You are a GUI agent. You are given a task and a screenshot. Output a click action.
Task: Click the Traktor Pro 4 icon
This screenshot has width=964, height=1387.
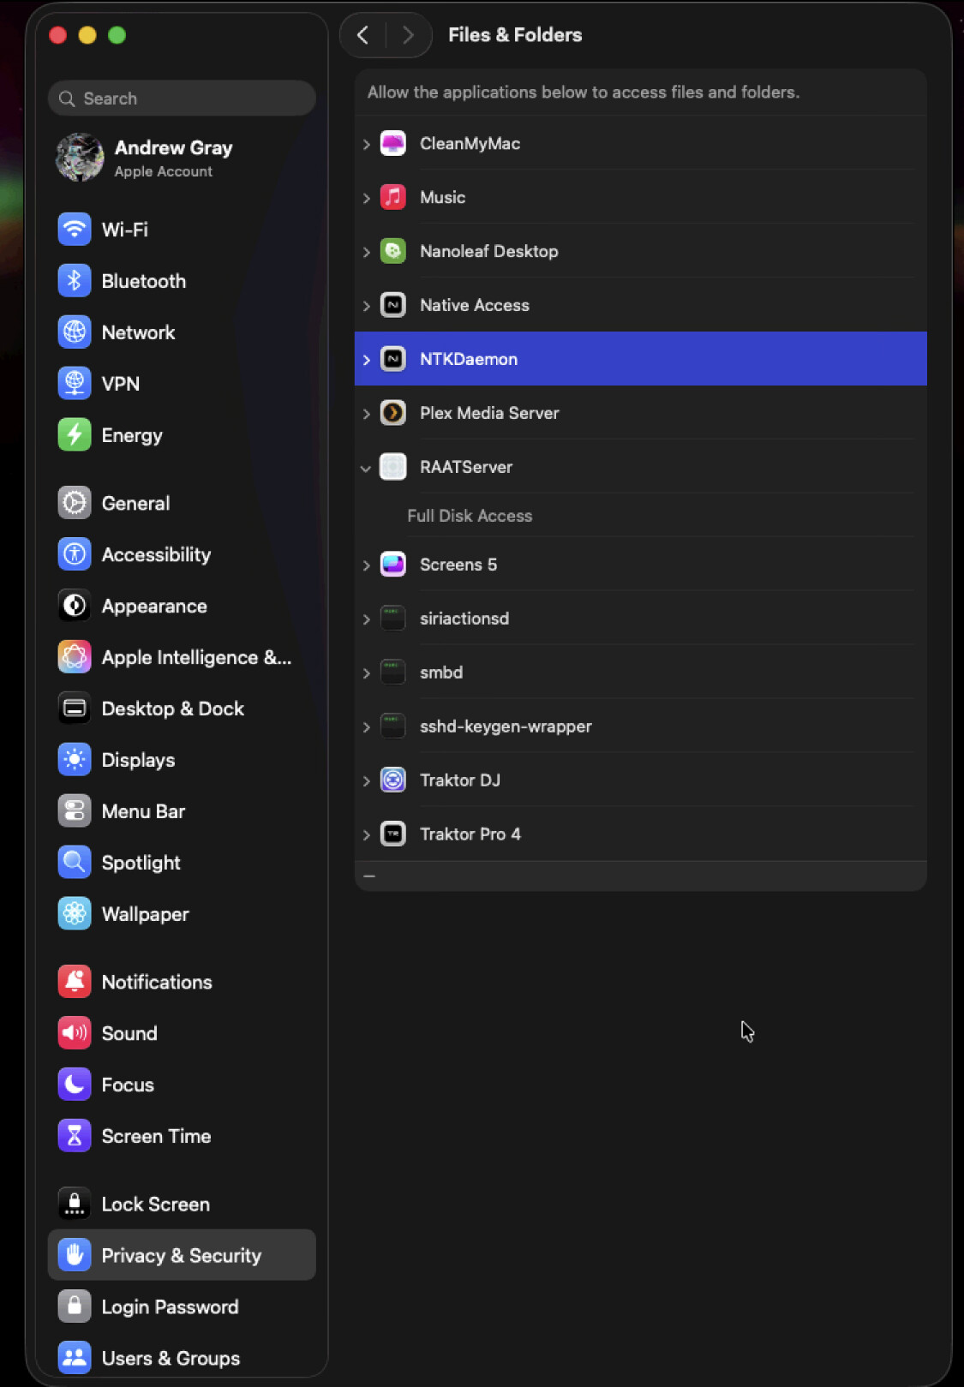(392, 834)
